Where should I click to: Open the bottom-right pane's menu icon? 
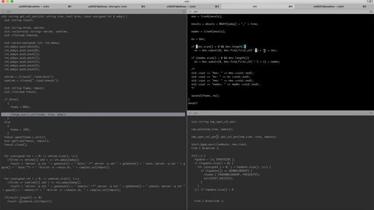(371, 113)
